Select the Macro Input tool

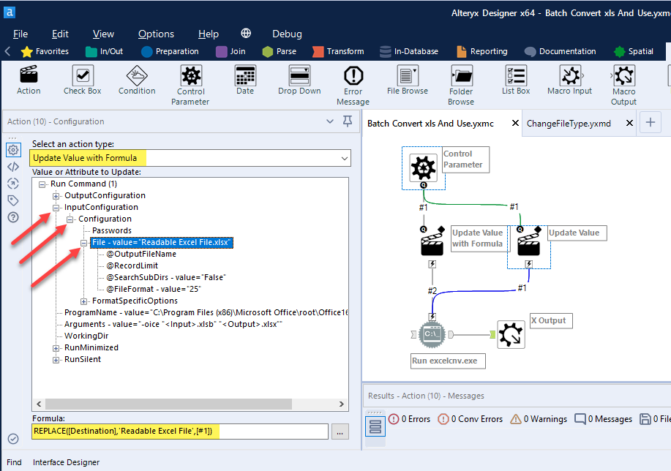point(569,80)
